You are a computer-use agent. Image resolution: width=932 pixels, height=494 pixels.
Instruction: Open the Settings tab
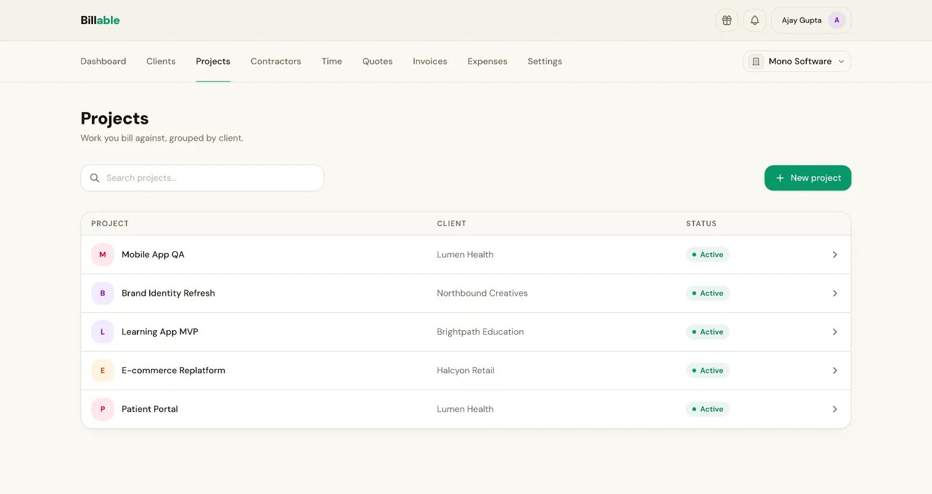click(x=545, y=62)
